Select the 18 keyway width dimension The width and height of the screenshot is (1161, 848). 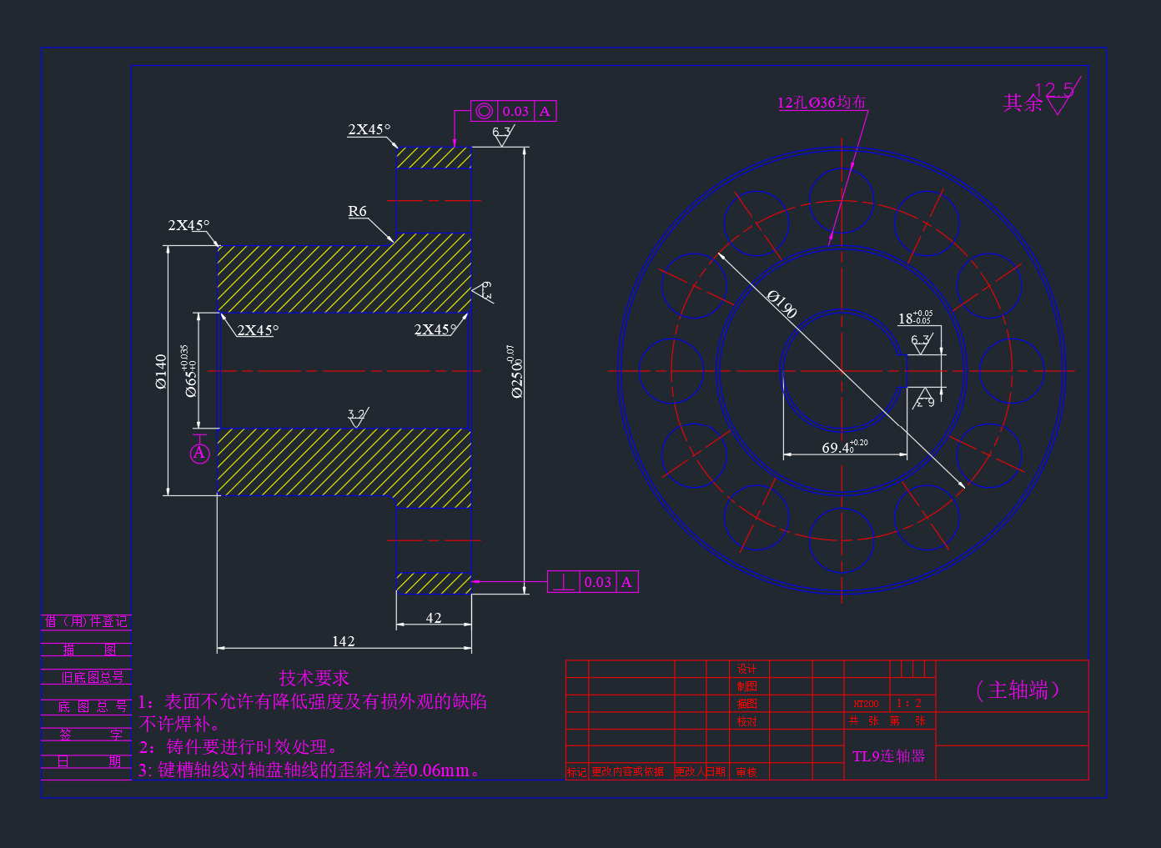click(x=915, y=317)
